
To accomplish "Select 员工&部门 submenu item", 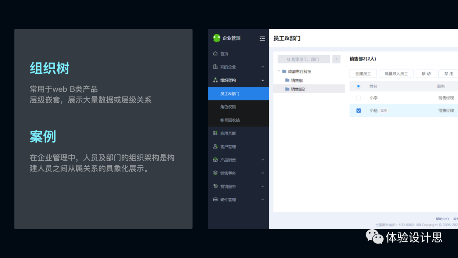I will (x=238, y=93).
